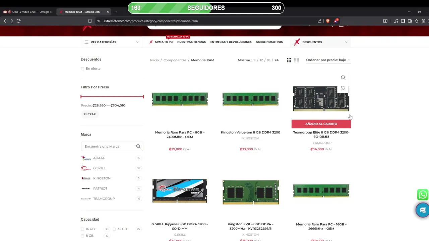Go forward using the browser forward arrow
Viewport: 429px width, 241px height.
[12, 21]
